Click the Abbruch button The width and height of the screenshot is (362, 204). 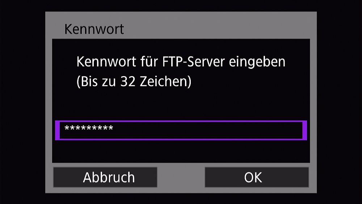point(105,177)
